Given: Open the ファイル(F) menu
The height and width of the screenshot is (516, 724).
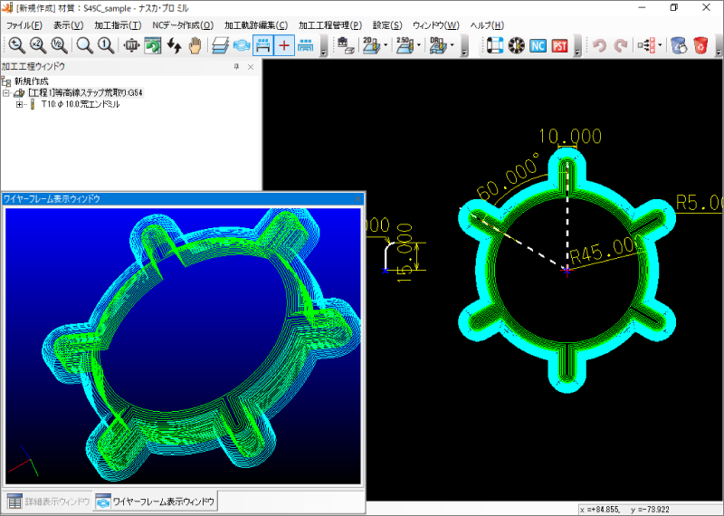Looking at the screenshot, I should 24,25.
